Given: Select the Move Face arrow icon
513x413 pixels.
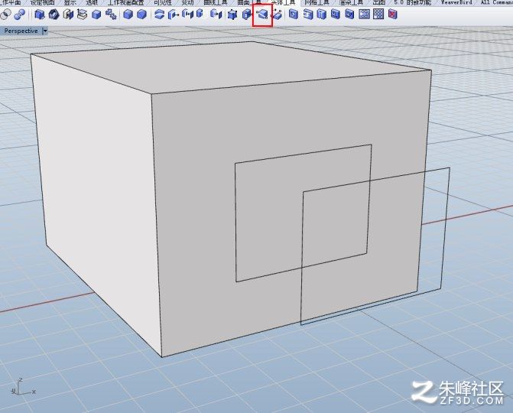Looking at the screenshot, I should click(174, 15).
